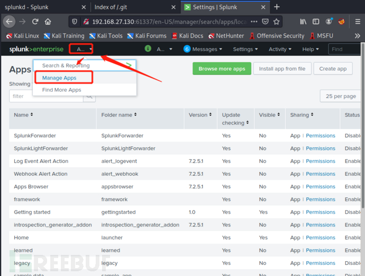Close the Index of /.git tab

174,7
